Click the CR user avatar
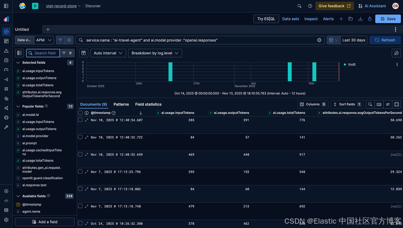 (395, 6)
